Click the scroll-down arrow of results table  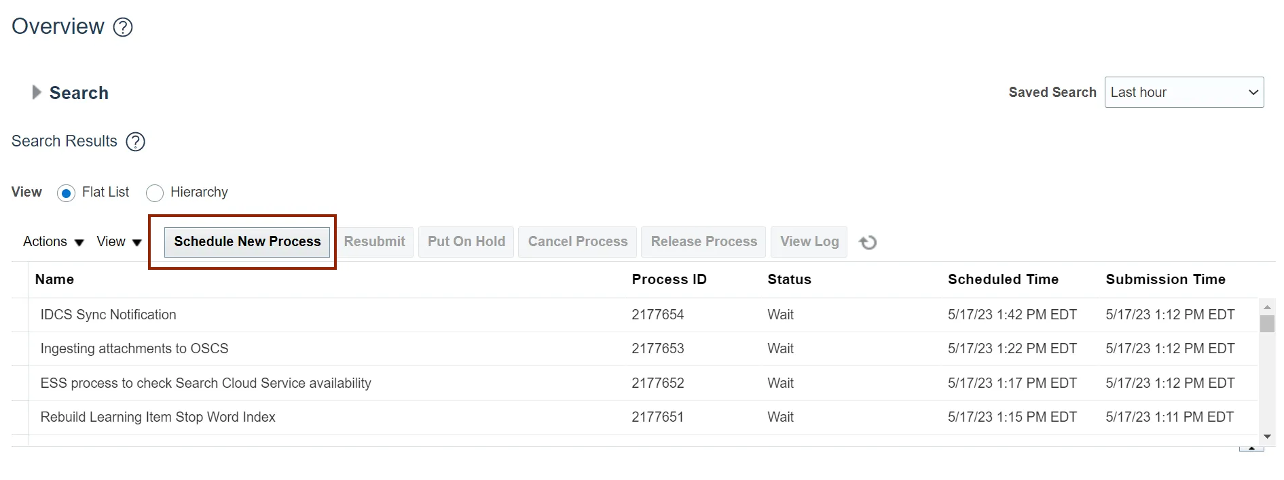(x=1267, y=437)
